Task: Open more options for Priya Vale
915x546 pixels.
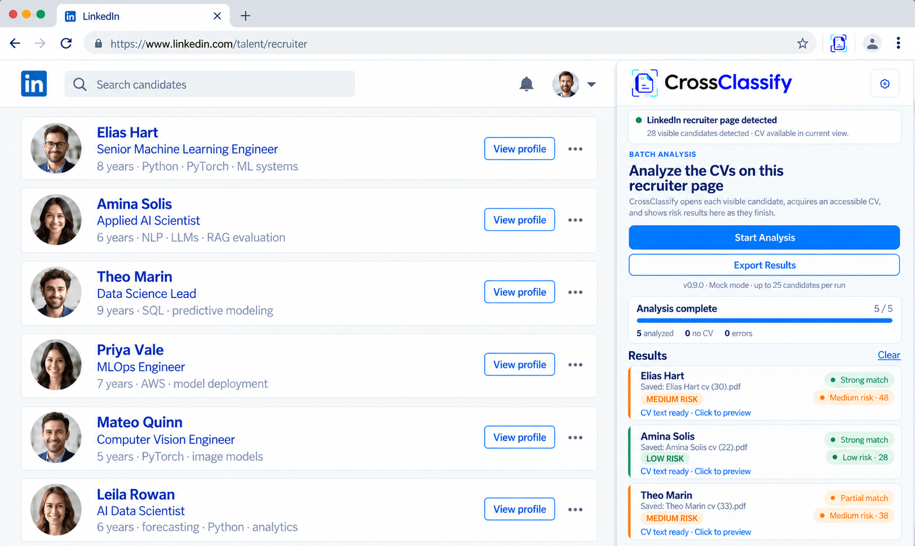Action: pyautogui.click(x=575, y=365)
